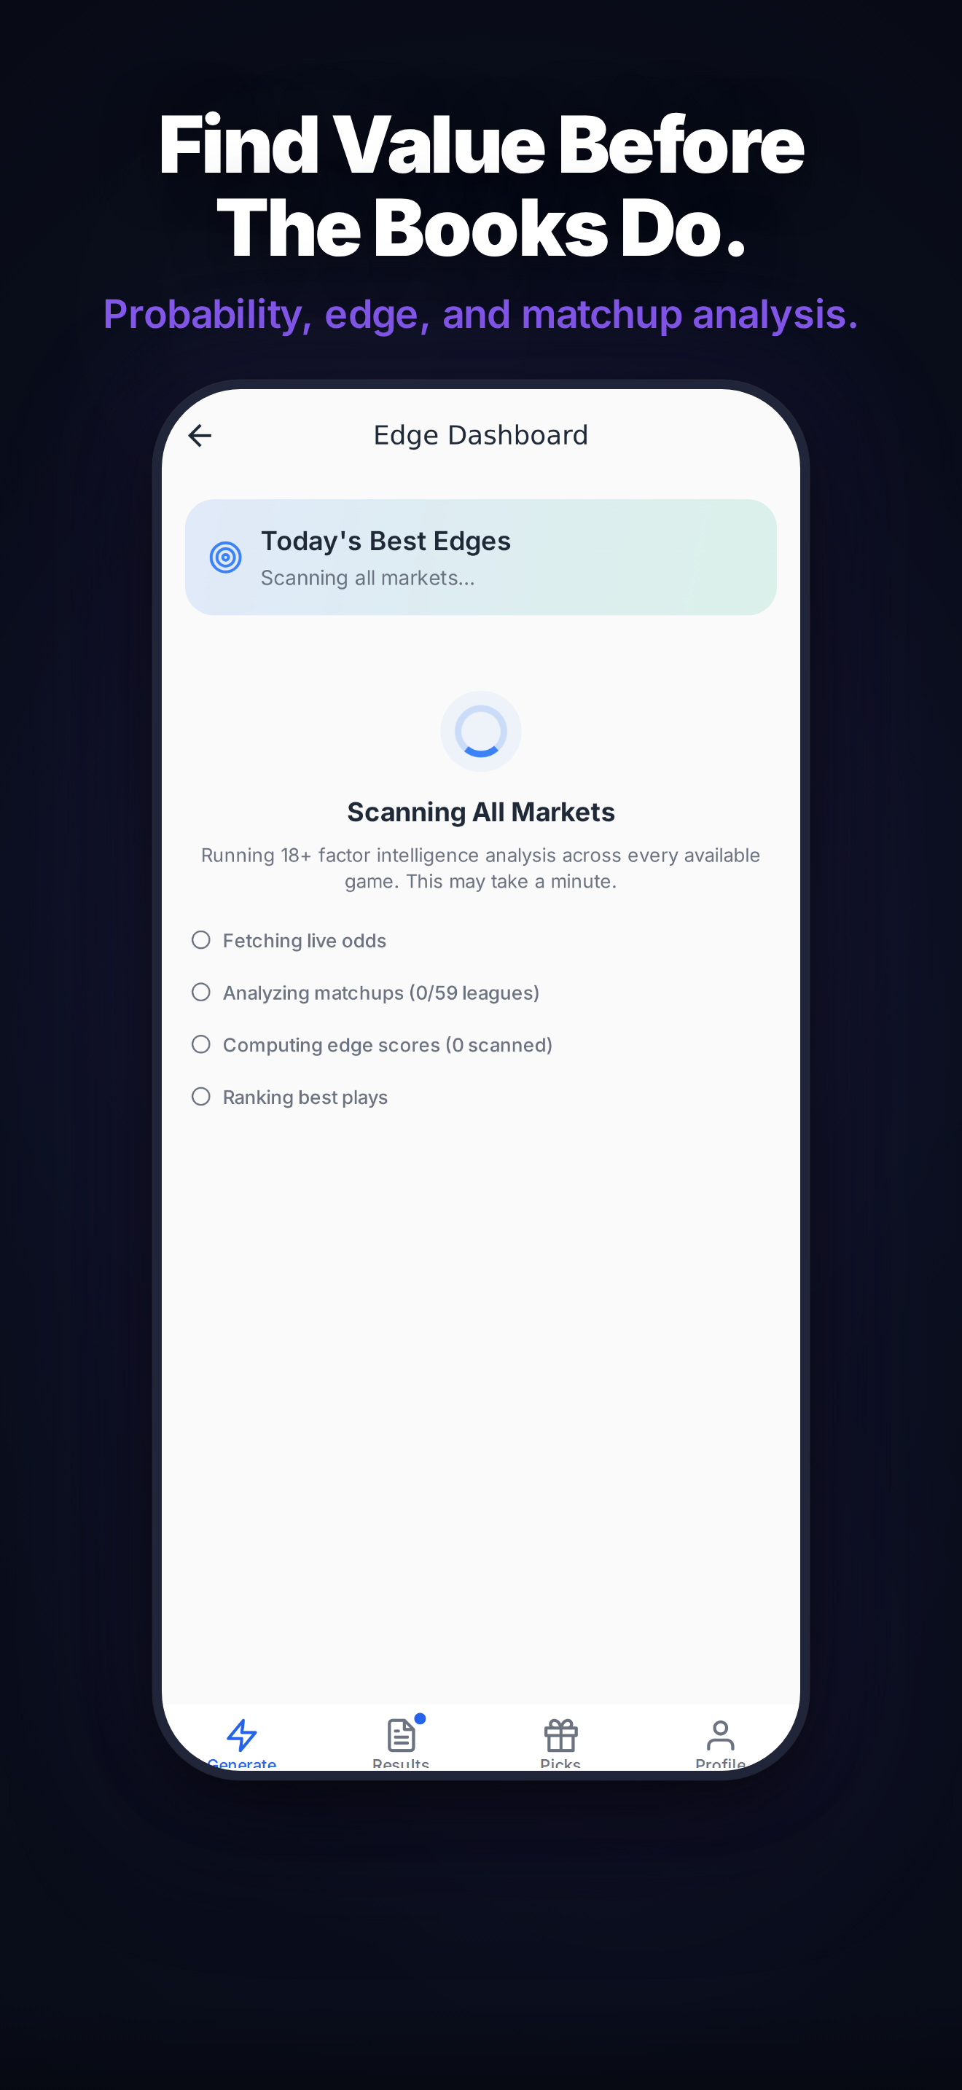
Task: Tap the Analyzing matchups (0/59 leagues) text
Action: [381, 993]
